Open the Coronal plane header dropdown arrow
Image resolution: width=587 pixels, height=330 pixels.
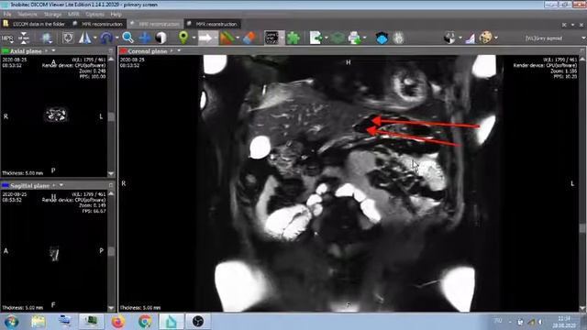179,50
